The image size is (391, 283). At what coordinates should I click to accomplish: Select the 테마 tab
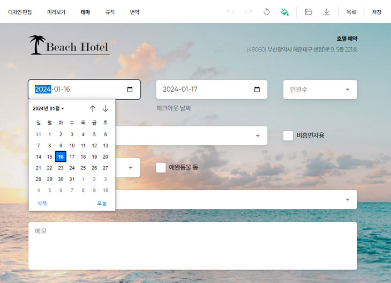[x=85, y=12]
